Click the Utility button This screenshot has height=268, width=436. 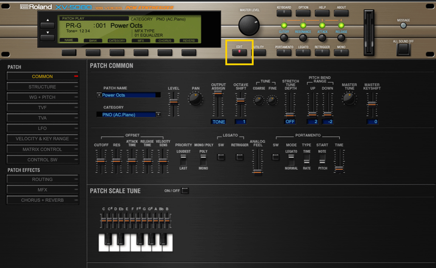pos(259,52)
